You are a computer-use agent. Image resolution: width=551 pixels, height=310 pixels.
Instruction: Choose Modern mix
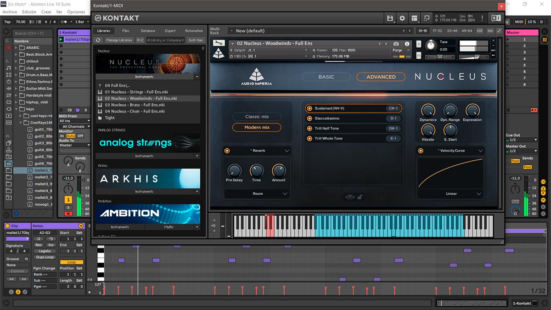(257, 127)
